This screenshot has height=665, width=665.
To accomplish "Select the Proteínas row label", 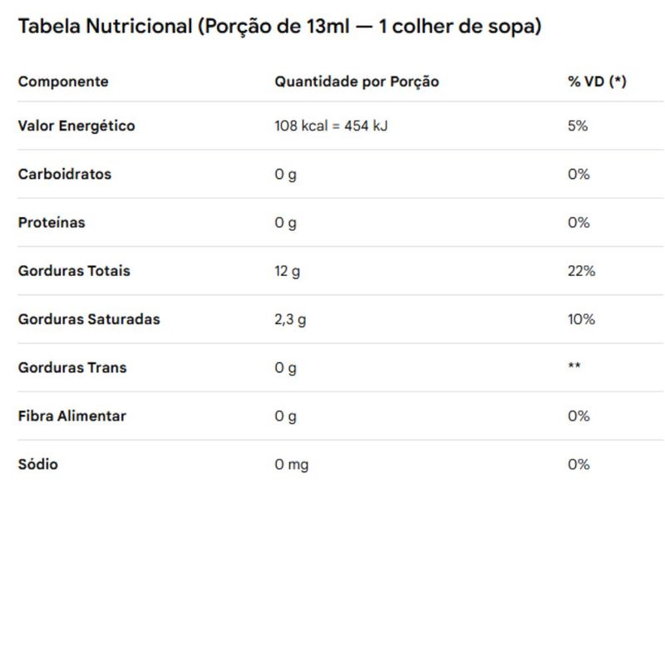I will (x=52, y=223).
